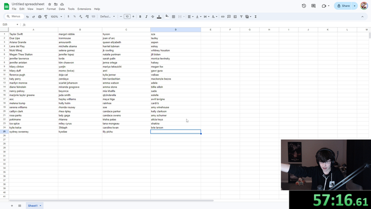This screenshot has width=371, height=209.
Task: Click the insert chart icon
Action: 235,17
